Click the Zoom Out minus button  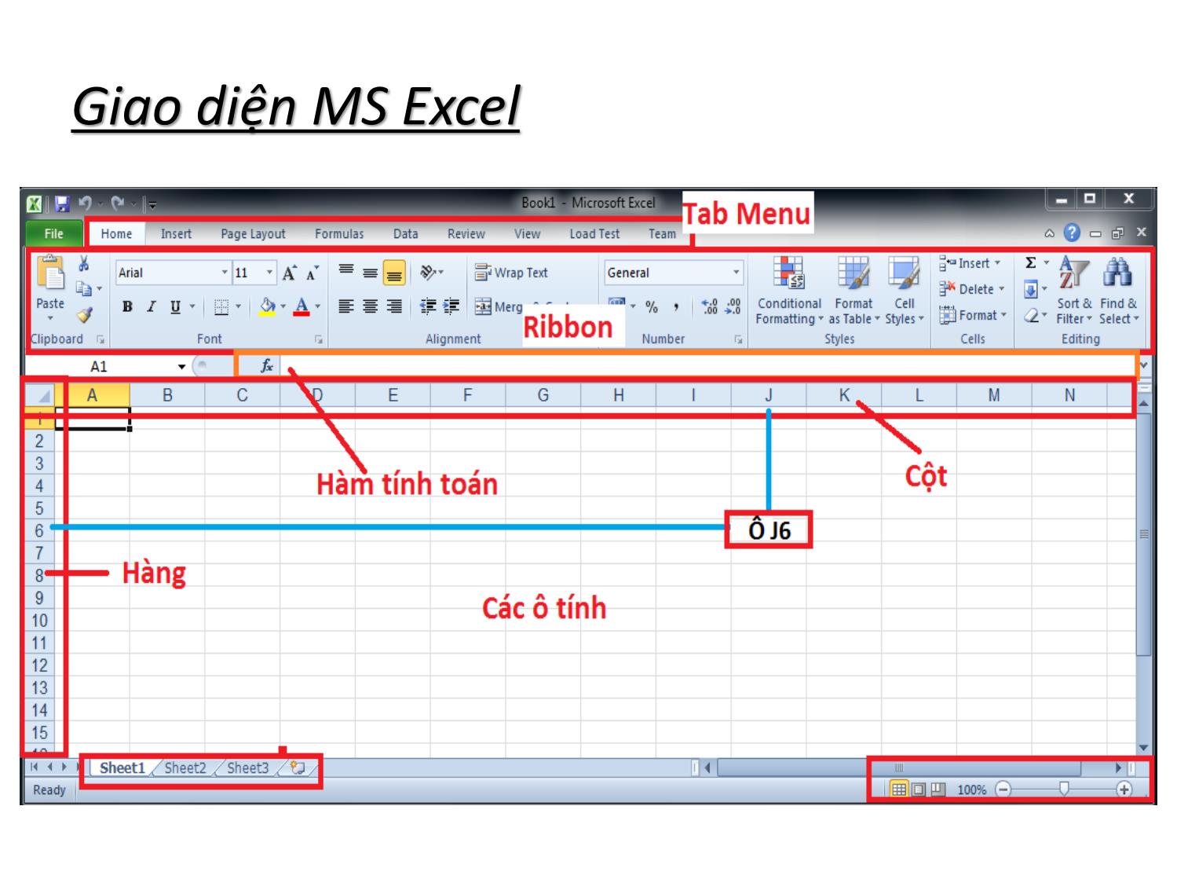[x=1003, y=790]
